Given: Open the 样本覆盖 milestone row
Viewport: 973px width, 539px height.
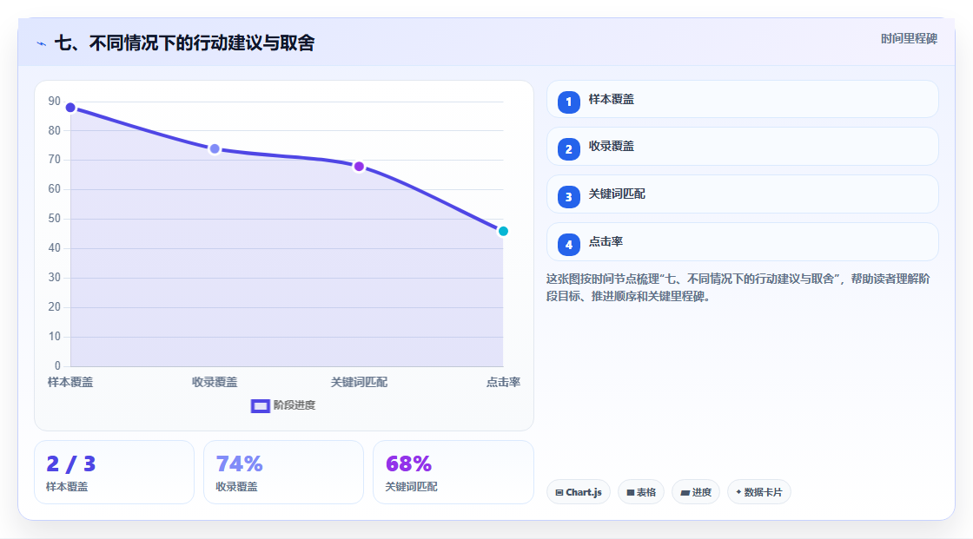Looking at the screenshot, I should (742, 99).
